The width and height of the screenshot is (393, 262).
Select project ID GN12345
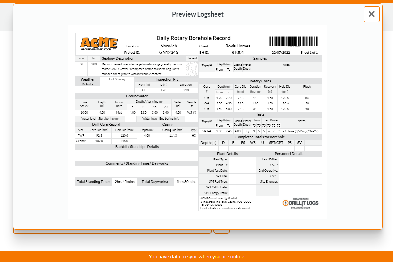click(x=169, y=52)
